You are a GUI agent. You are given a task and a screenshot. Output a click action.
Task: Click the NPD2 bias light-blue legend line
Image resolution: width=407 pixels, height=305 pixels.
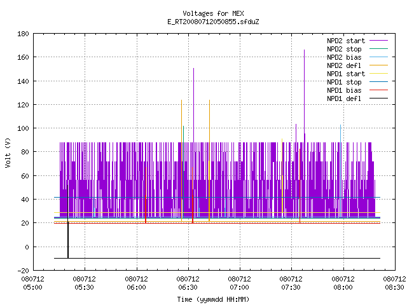tap(378, 57)
